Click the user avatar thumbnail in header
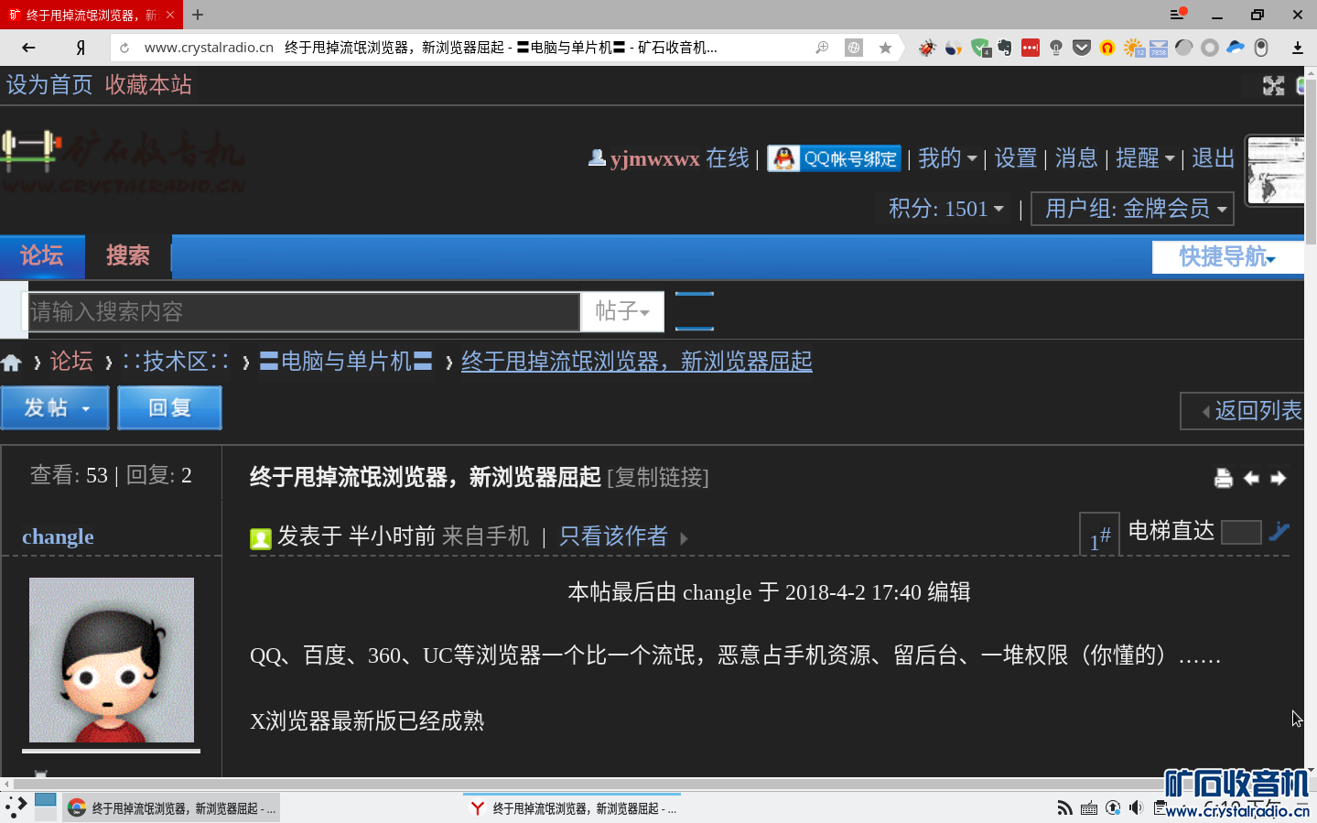The height and width of the screenshot is (823, 1317). (x=1276, y=170)
